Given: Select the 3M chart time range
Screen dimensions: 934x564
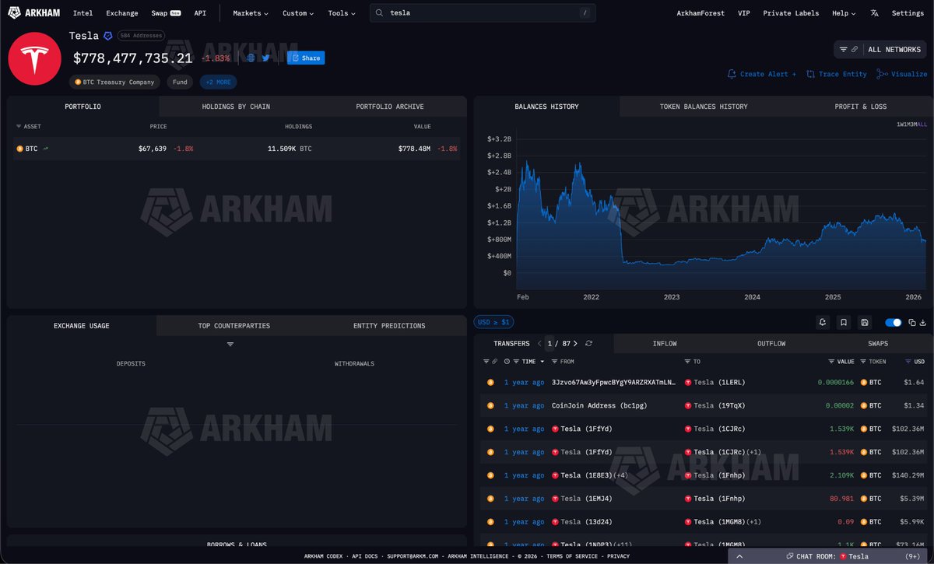Looking at the screenshot, I should coord(914,124).
